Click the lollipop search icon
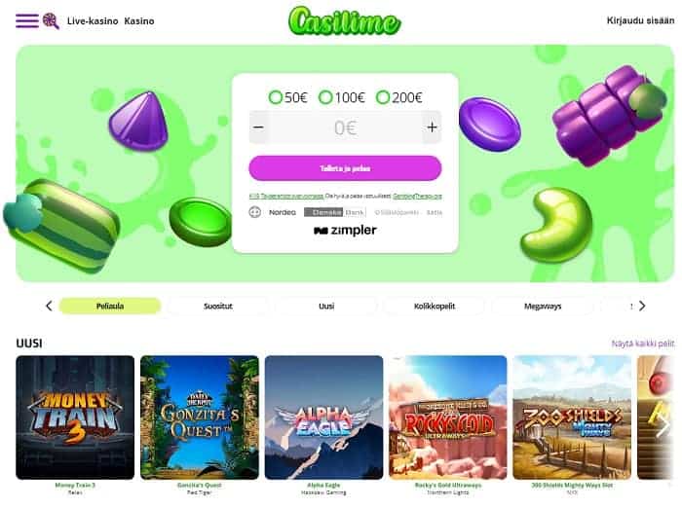Viewport: 682px width, 508px height. pos(51,20)
